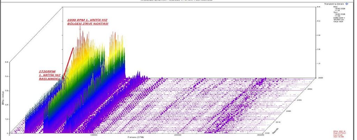Select the peak marker circle under the 2800 RPM label
Image resolution: width=357 pixels, height=140 pixels.
[x=80, y=29]
